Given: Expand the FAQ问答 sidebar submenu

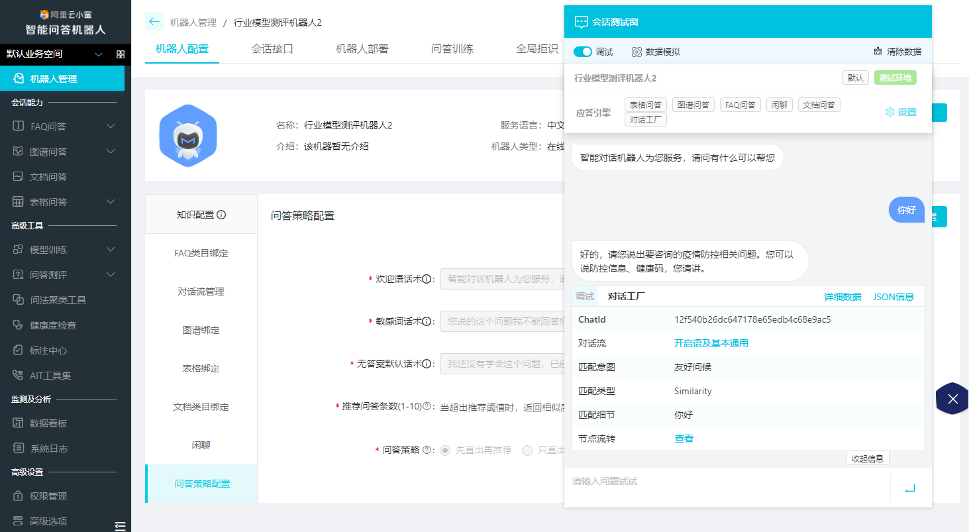Looking at the screenshot, I should coord(111,127).
